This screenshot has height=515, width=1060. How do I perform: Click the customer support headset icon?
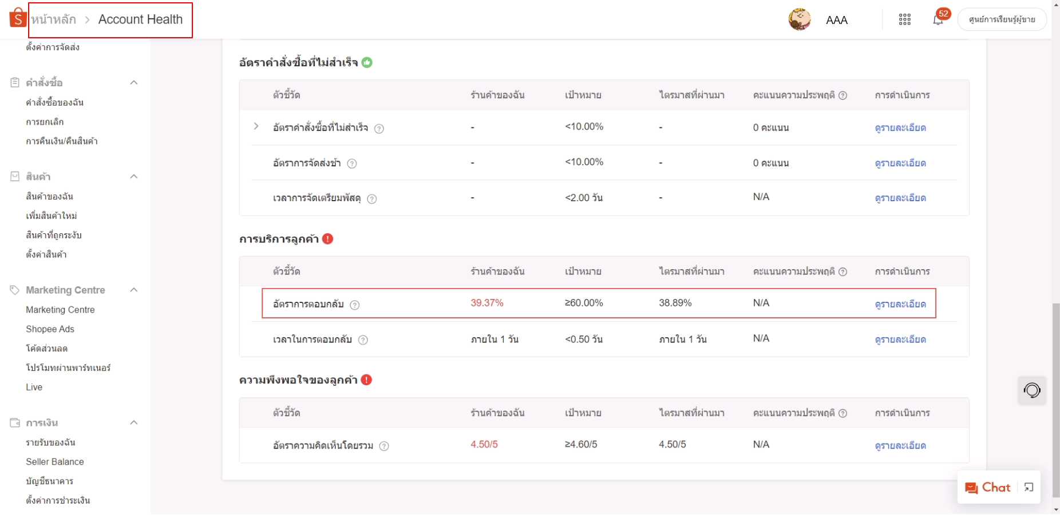[x=1031, y=390]
